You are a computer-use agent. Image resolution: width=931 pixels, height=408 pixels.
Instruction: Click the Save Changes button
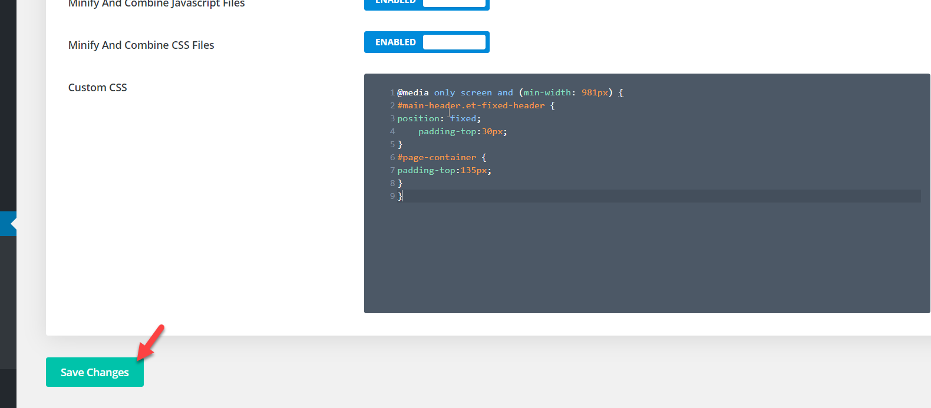click(95, 372)
